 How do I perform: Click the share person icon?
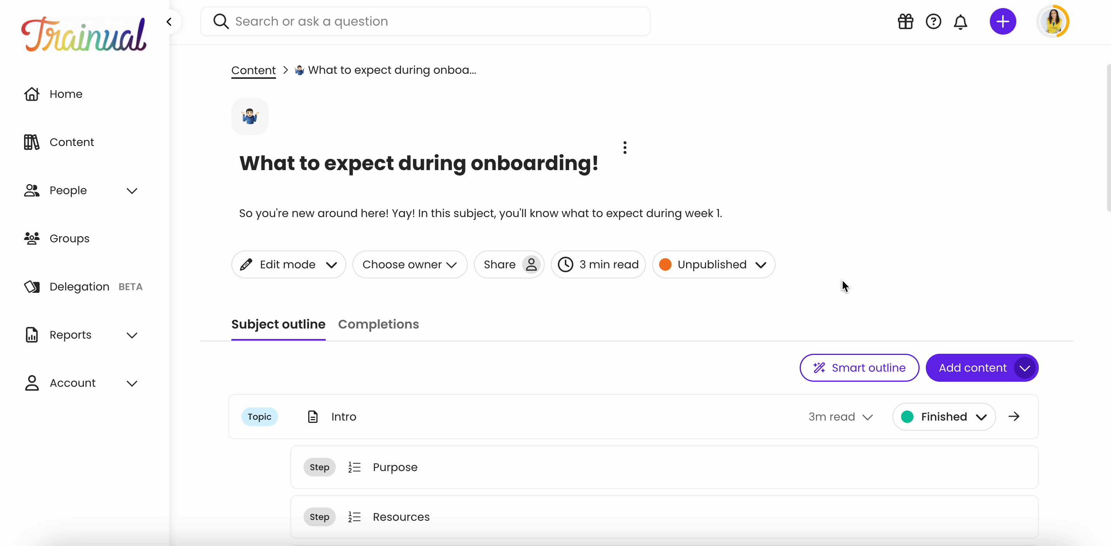pos(531,264)
